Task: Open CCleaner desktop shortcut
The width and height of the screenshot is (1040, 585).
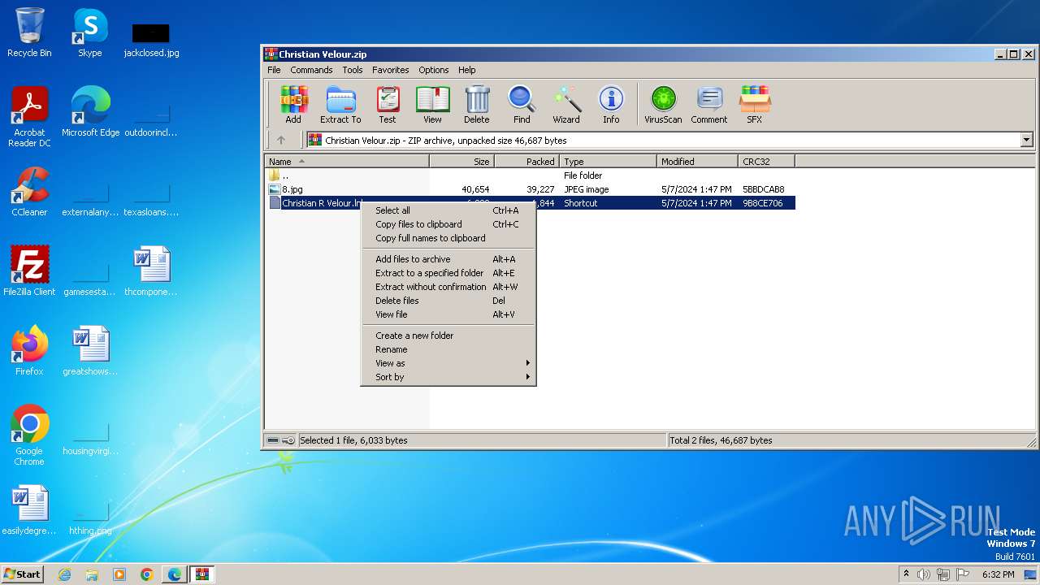Action: [29, 191]
